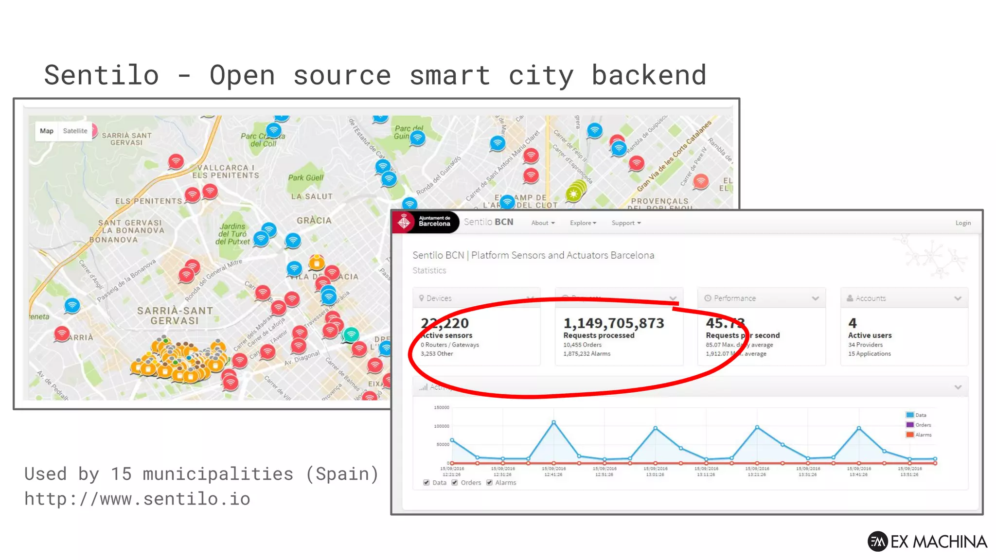Screen dimensions: 996x560
Task: Click the EX MACHINA logo
Action: [927, 541]
